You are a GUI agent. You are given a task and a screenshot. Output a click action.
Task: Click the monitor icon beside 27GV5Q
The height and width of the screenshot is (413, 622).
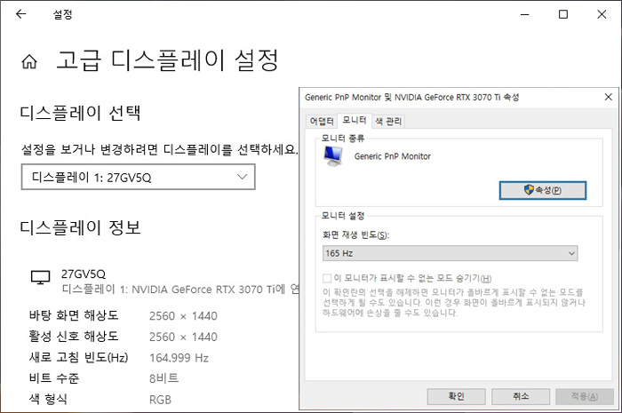click(40, 278)
